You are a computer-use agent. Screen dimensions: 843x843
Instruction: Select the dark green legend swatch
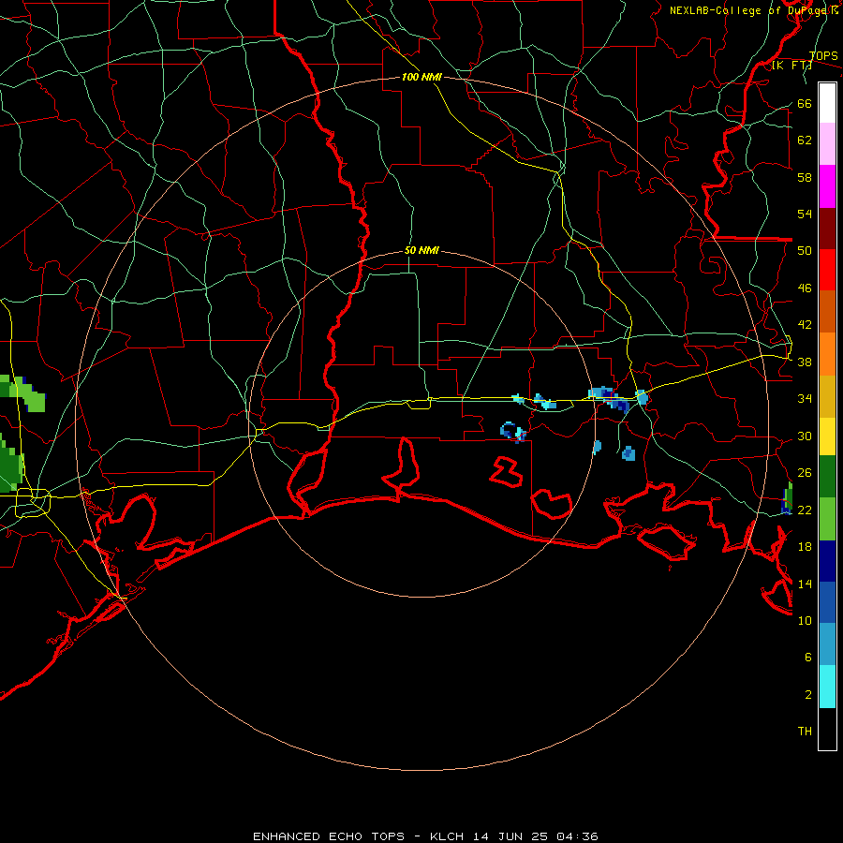[827, 477]
